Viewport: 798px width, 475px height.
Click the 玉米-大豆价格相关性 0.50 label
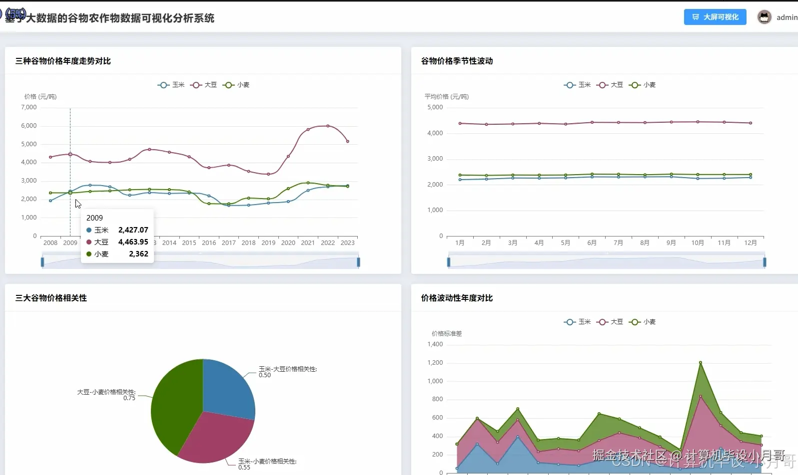click(x=288, y=372)
